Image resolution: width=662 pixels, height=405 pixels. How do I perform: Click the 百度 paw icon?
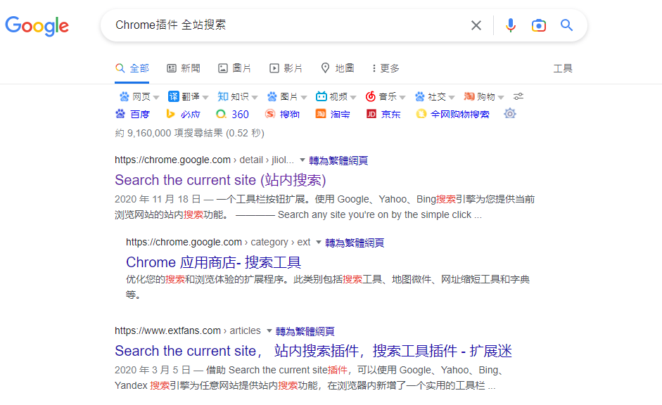tap(120, 114)
